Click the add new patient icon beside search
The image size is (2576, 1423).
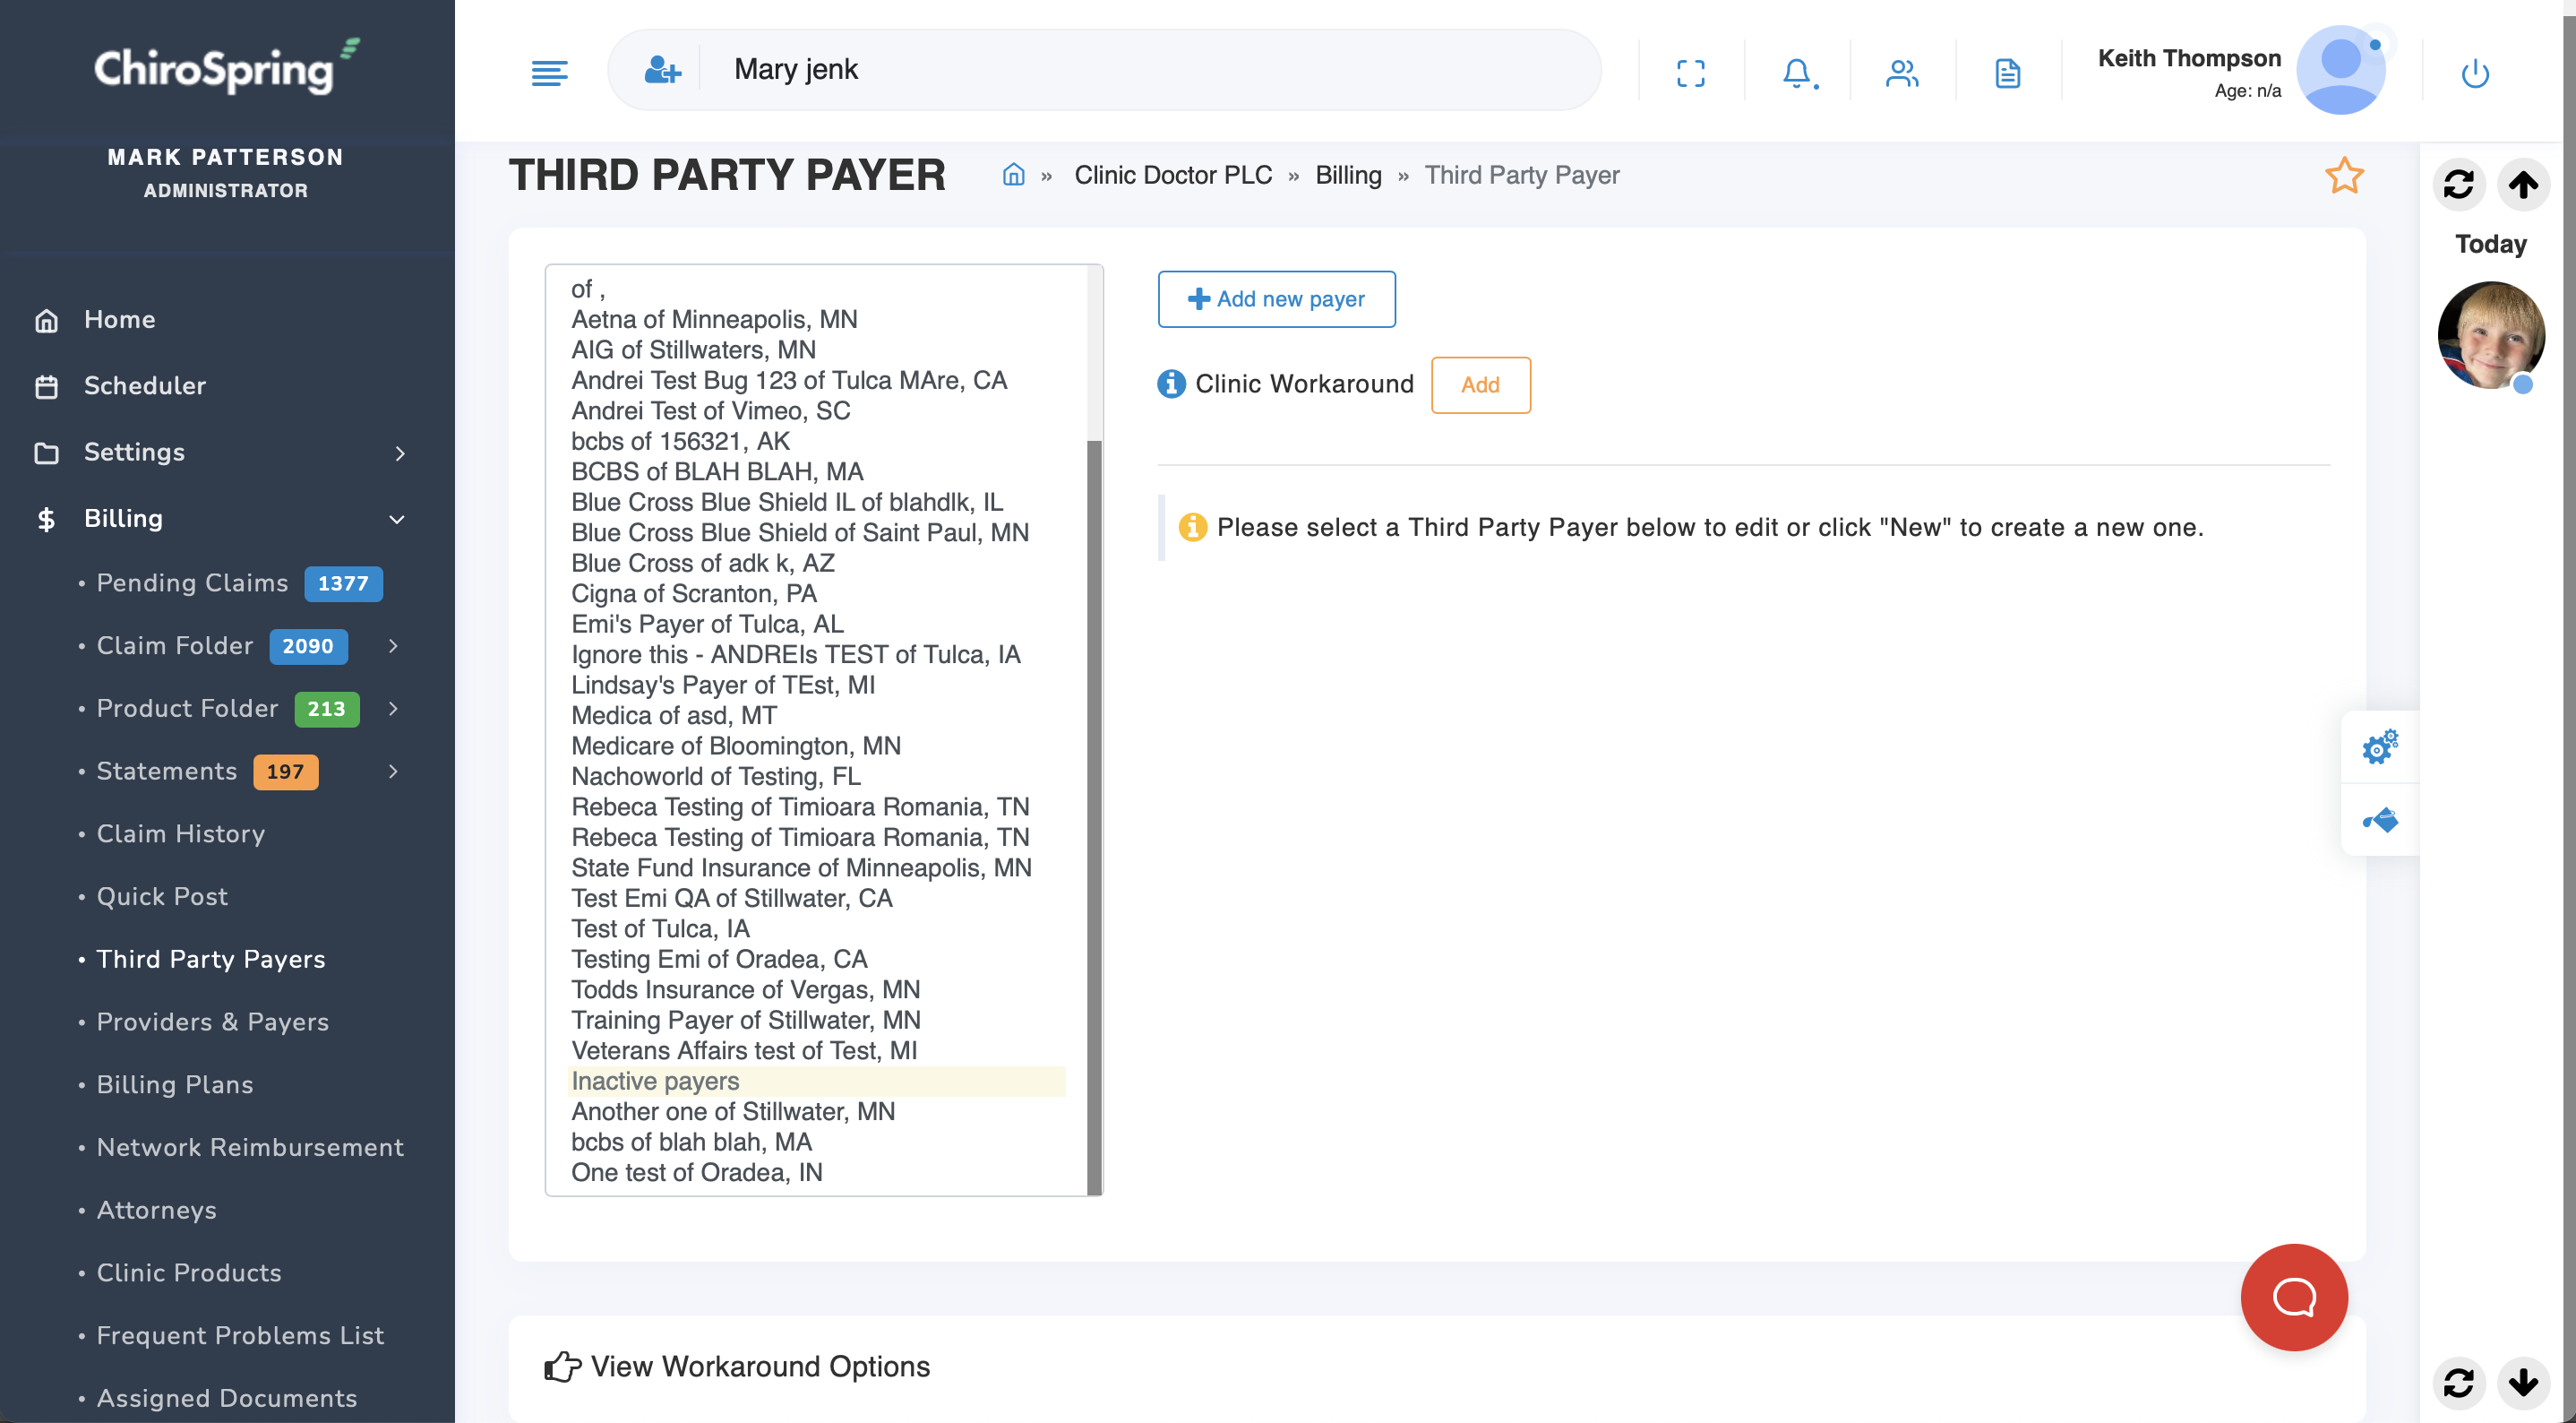point(662,69)
